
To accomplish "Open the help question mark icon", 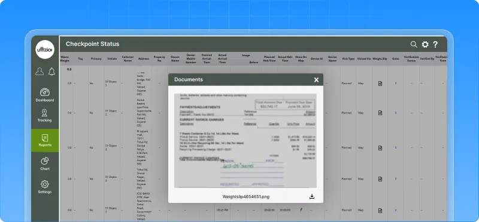I will click(x=435, y=45).
